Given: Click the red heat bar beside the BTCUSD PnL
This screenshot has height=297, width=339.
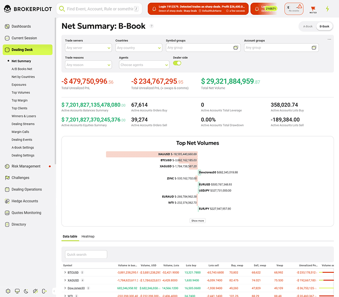Looking at the screenshot, I should pyautogui.click(x=327, y=272).
